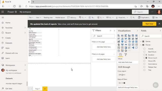Expand the Favorites flyout arrow
This screenshot has width=162, height=91.
click(x=25, y=28)
